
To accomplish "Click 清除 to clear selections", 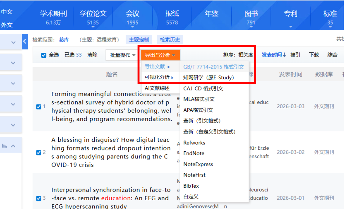I will click(x=92, y=55).
